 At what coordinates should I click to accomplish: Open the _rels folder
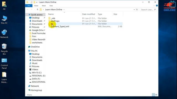[x=53, y=18]
